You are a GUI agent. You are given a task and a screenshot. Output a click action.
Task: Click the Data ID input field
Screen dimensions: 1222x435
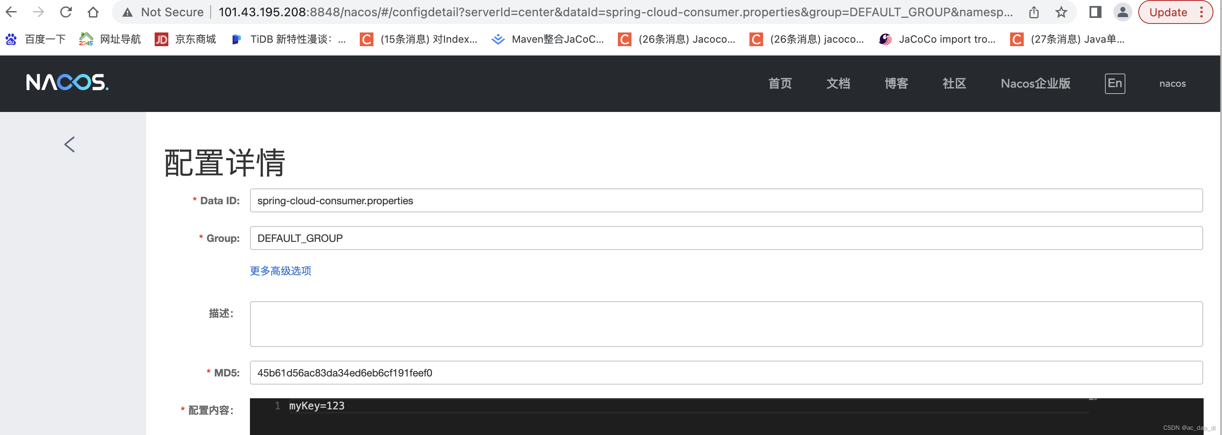pyautogui.click(x=726, y=201)
